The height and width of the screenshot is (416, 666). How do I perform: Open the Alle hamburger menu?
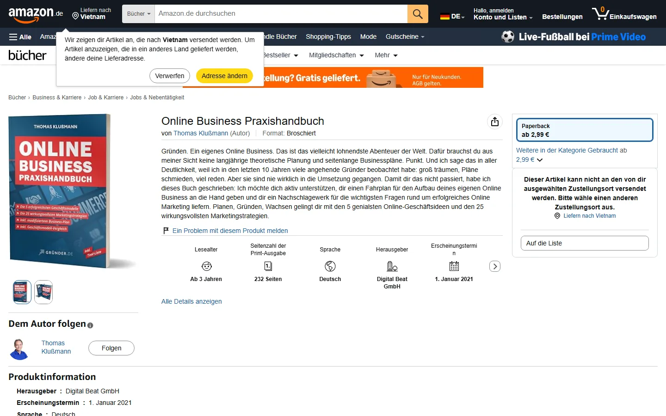coord(20,37)
